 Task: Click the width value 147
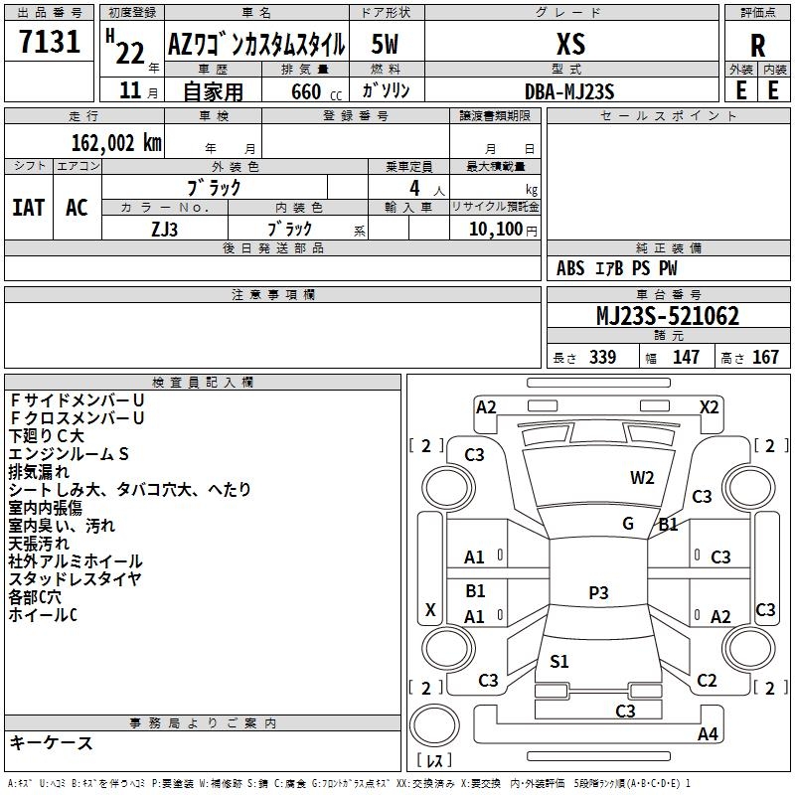click(686, 357)
